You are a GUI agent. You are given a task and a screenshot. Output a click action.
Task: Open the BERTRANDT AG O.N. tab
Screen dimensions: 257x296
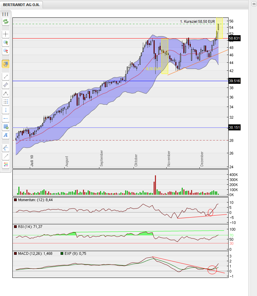(21, 5)
